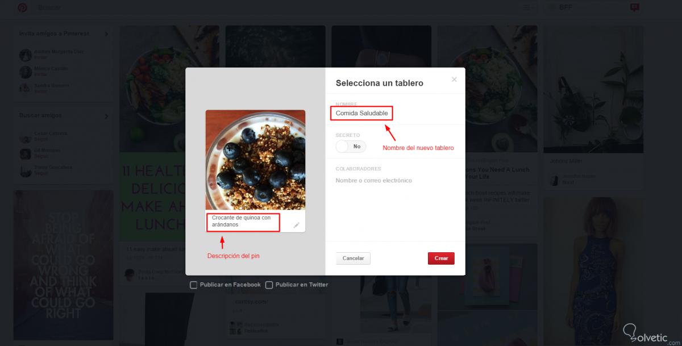The height and width of the screenshot is (346, 682).
Task: Click the collaborators name or email field
Action: [395, 180]
